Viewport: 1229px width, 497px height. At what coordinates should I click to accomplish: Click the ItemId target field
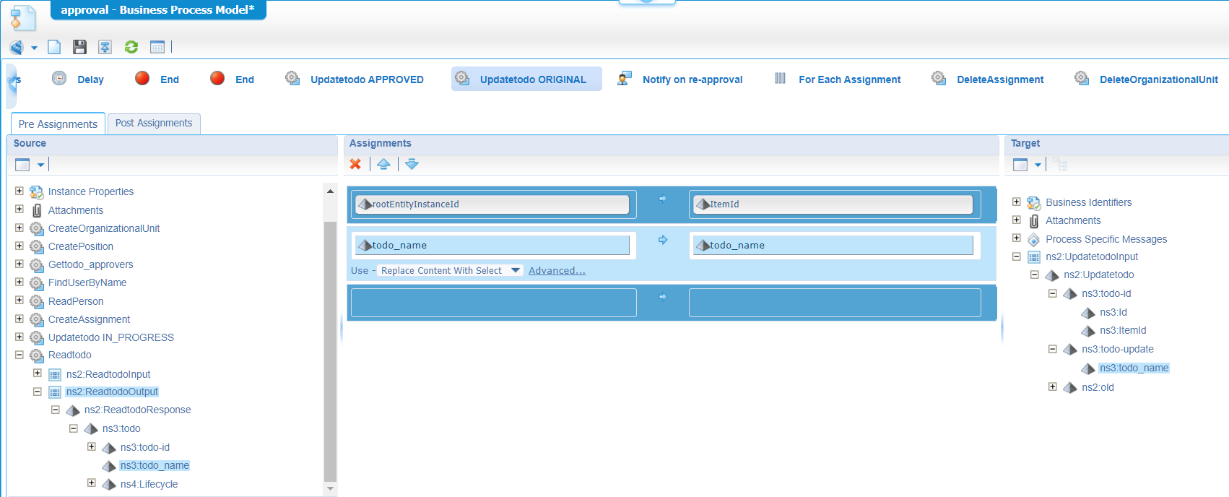coord(833,204)
